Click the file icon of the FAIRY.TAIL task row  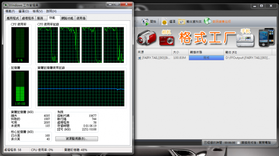(x=139, y=58)
